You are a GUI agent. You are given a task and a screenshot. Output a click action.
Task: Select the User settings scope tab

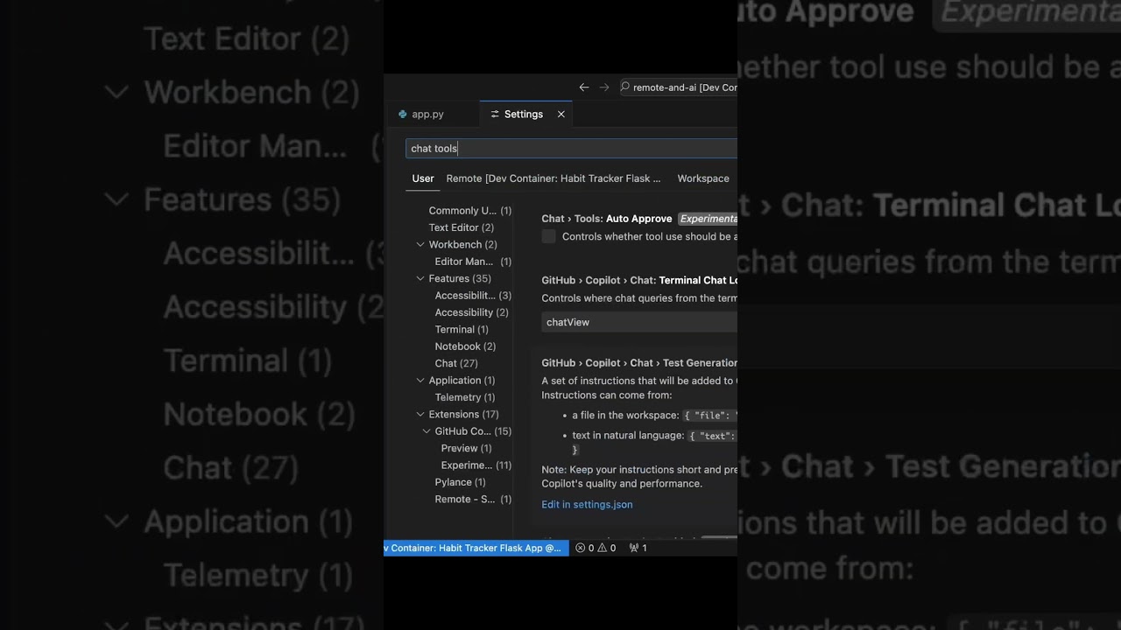point(423,178)
